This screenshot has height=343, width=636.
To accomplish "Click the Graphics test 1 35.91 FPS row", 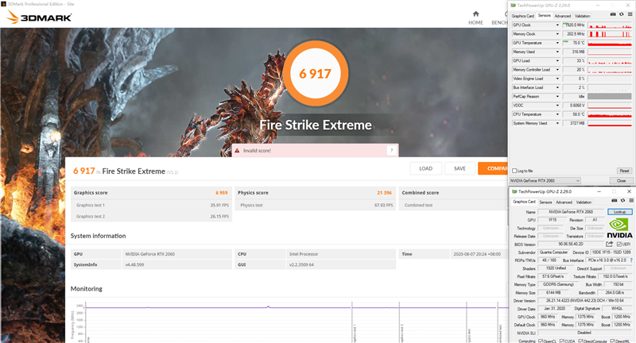I will (x=151, y=206).
